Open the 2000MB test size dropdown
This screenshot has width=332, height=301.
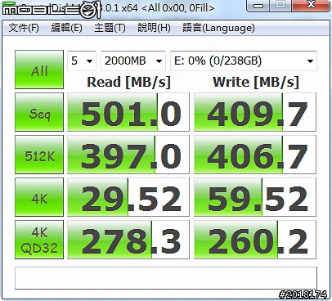coord(133,61)
